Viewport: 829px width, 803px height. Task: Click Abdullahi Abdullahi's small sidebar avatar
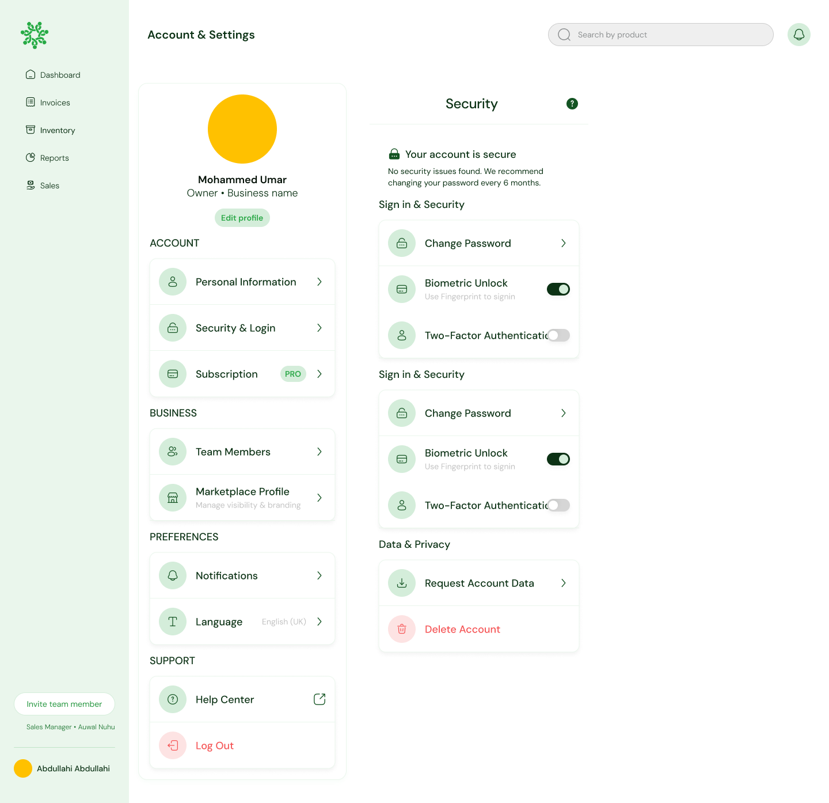23,768
